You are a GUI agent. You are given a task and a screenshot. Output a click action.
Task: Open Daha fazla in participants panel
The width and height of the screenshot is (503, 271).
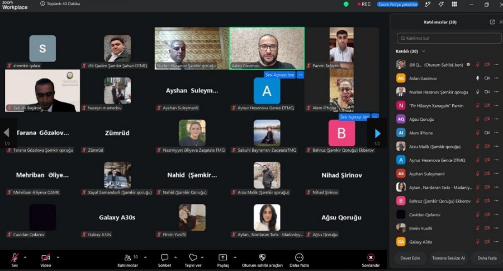click(x=487, y=258)
